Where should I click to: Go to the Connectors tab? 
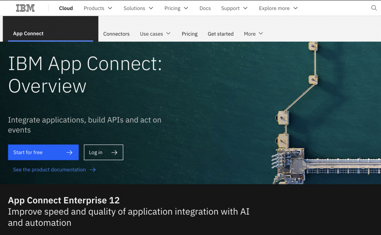pyautogui.click(x=116, y=34)
